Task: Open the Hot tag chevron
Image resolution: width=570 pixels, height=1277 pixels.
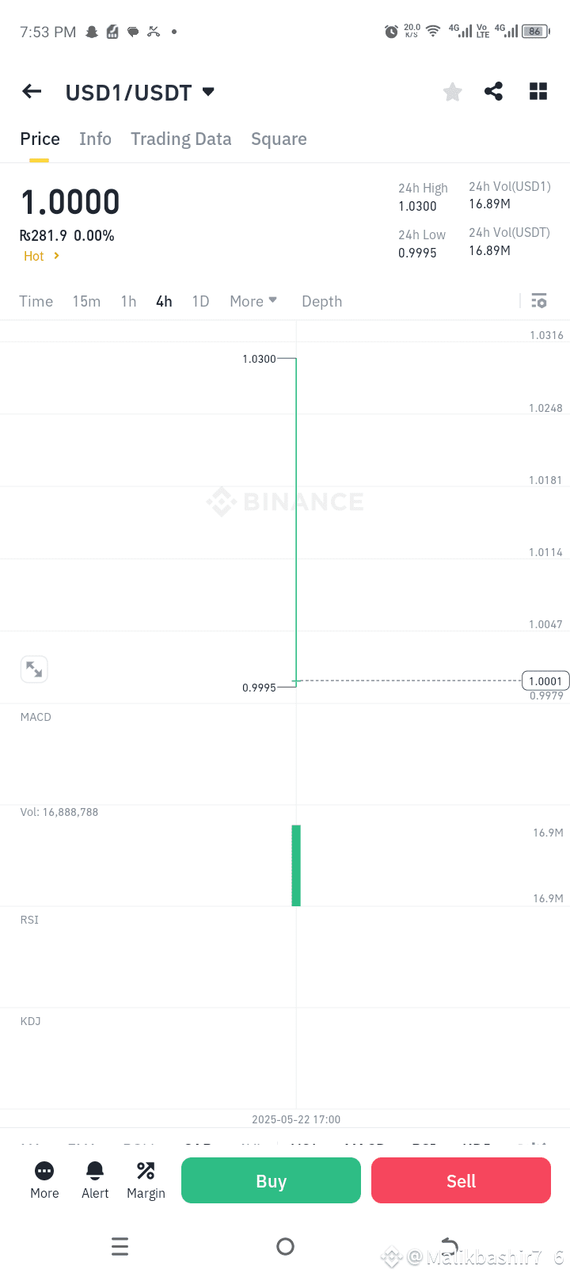Action: pyautogui.click(x=56, y=256)
